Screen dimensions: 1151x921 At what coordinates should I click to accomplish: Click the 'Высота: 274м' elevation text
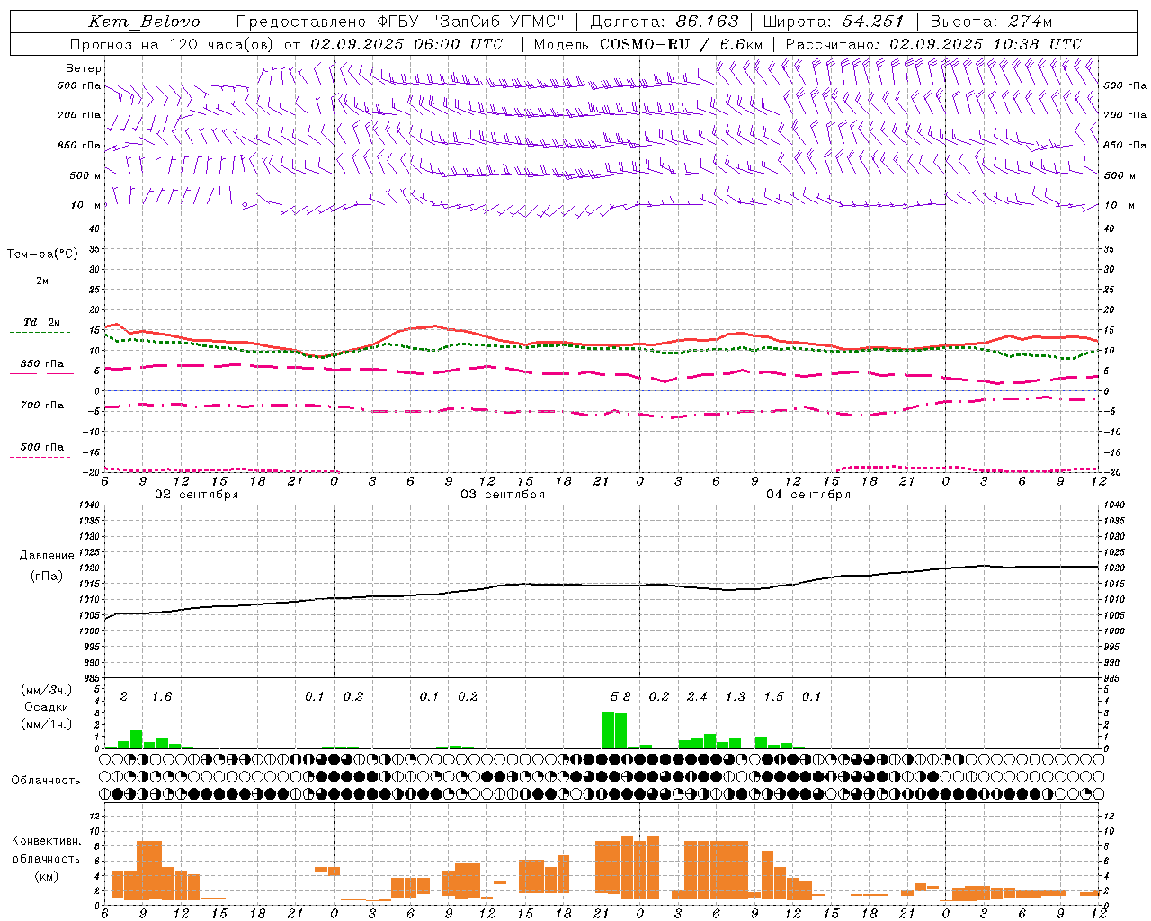(x=991, y=22)
